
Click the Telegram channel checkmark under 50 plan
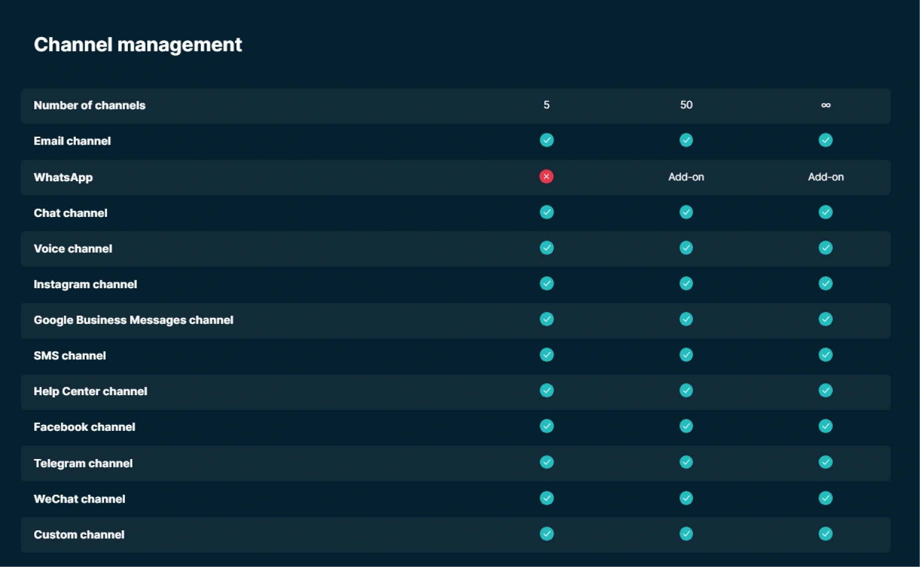(x=687, y=463)
